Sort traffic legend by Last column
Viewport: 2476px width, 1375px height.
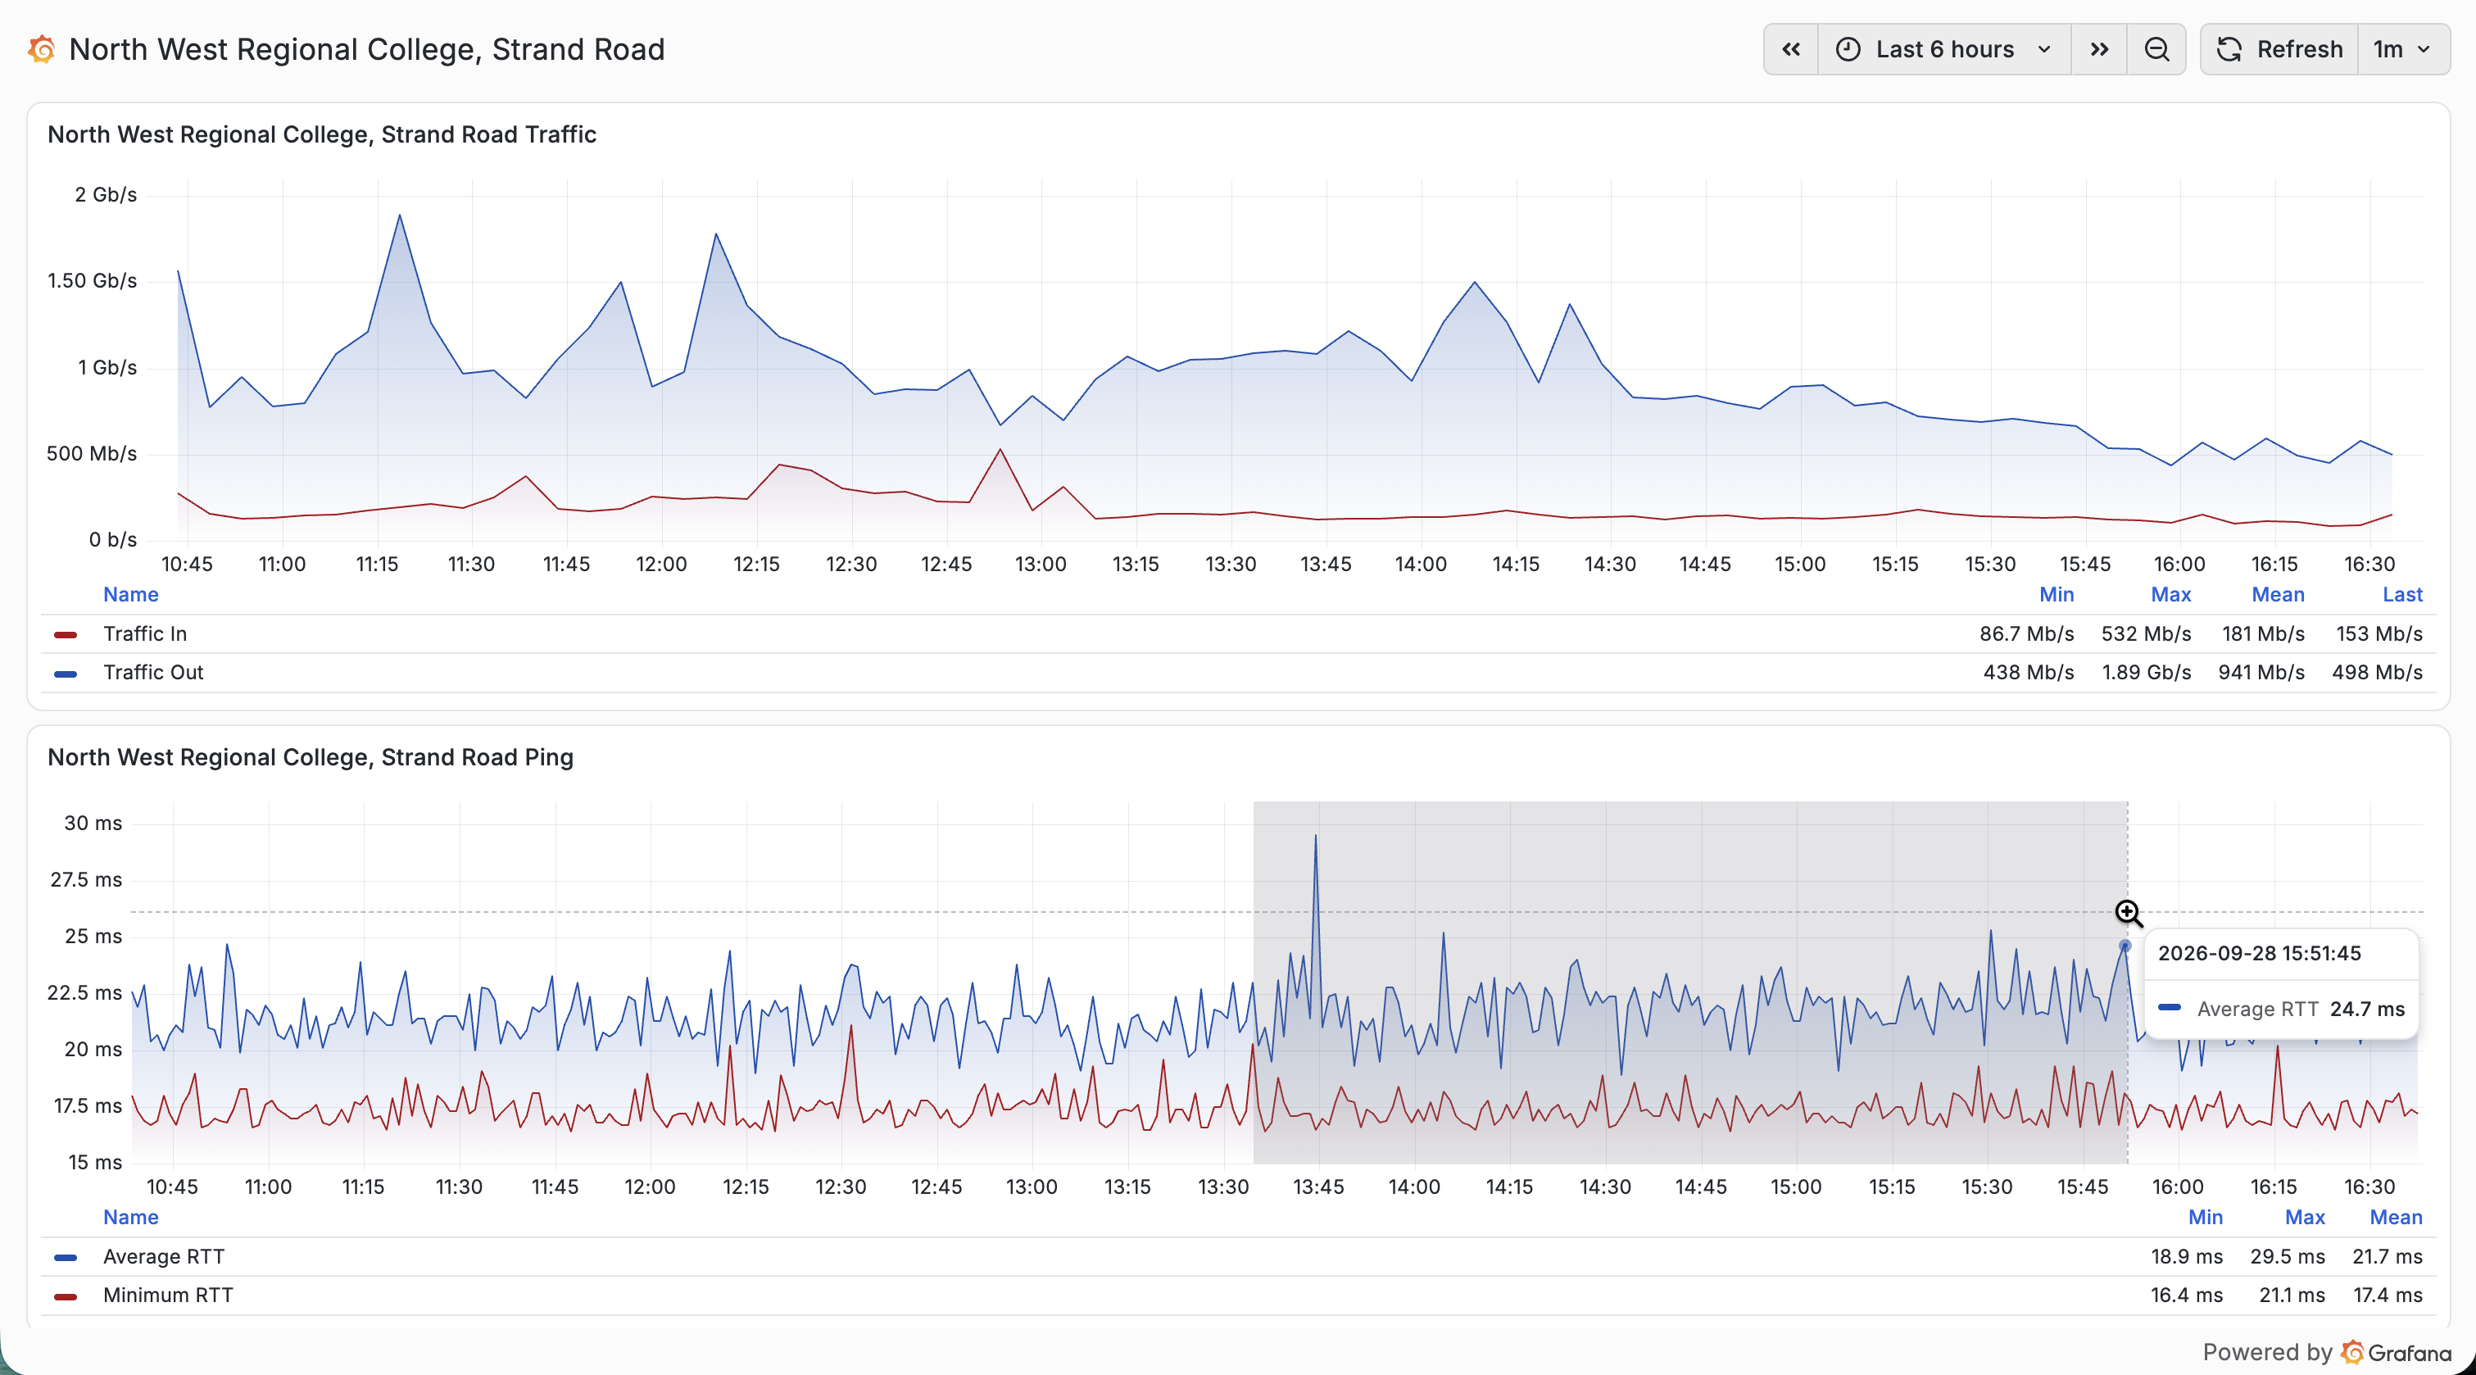2402,594
